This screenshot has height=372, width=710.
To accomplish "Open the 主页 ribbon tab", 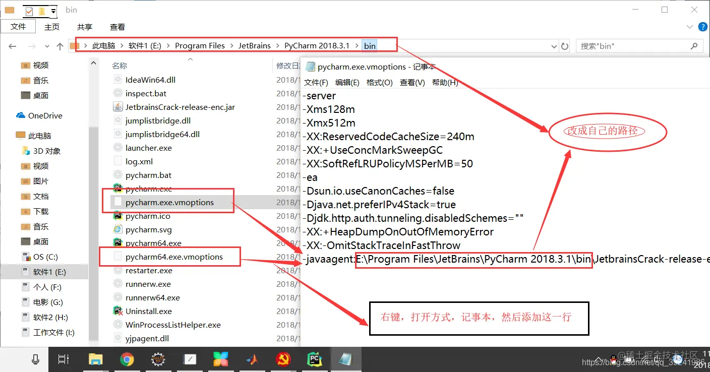I will 52,27.
